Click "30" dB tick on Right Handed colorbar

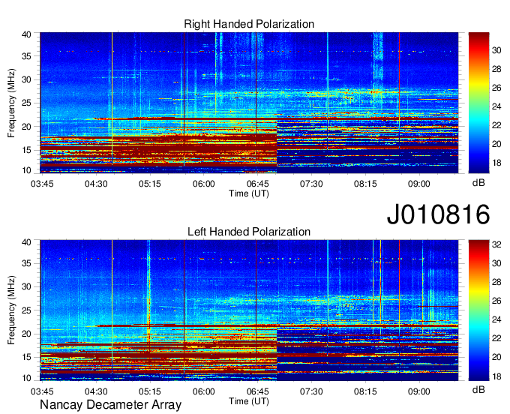point(496,50)
